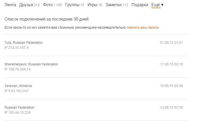Click the 14.08.15 07:36 timestamp

[x=171, y=108]
